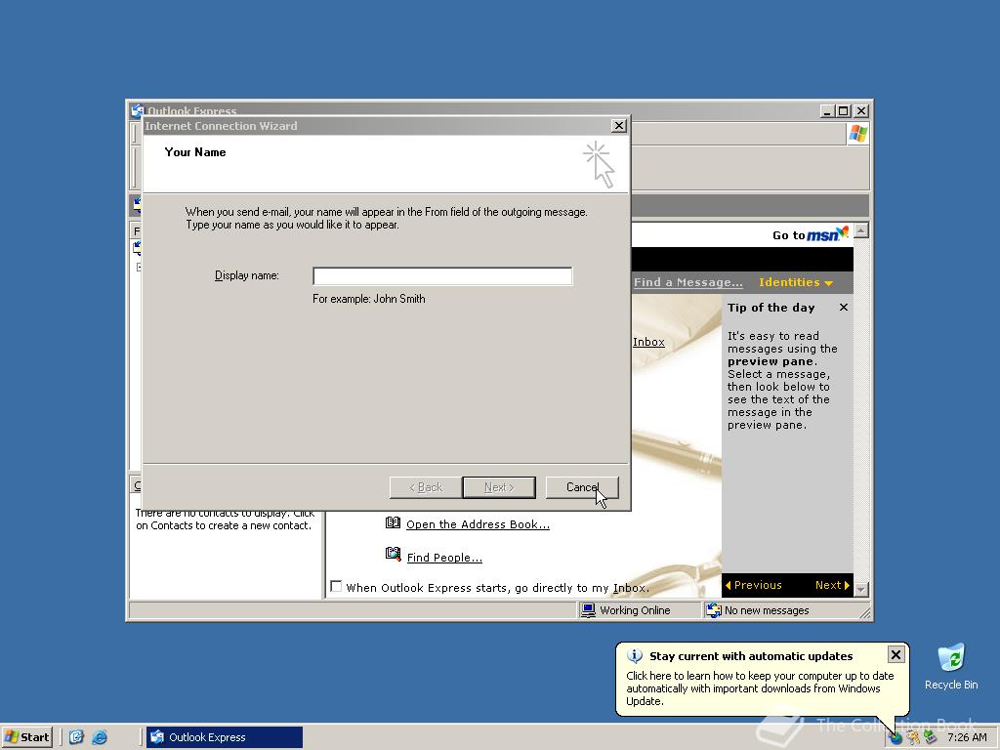Click the Address Book icon
1000x750 pixels.
(x=393, y=523)
